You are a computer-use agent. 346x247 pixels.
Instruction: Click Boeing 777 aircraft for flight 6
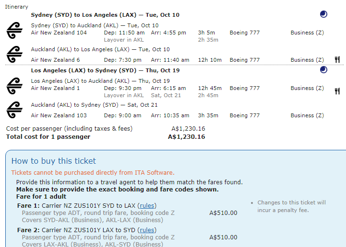(244, 60)
